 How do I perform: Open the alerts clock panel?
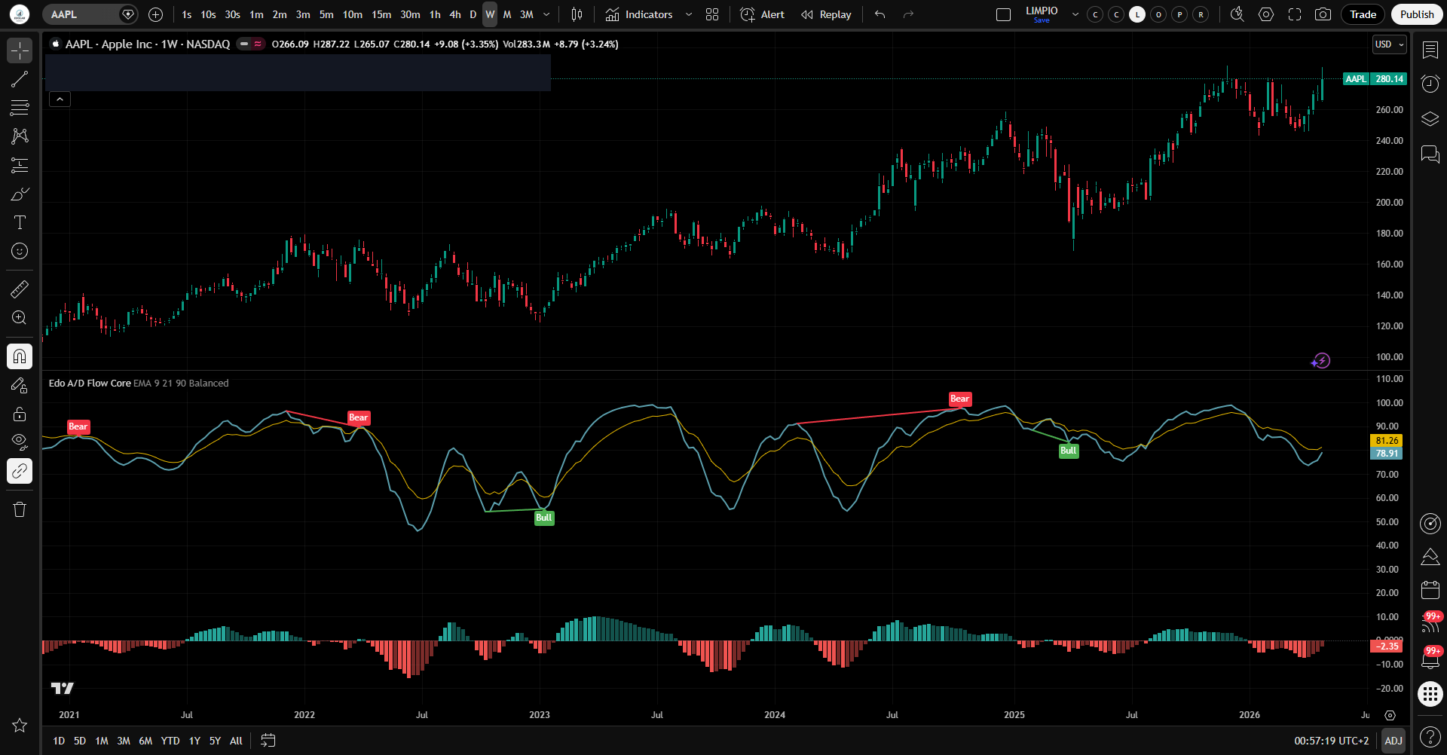(1430, 84)
